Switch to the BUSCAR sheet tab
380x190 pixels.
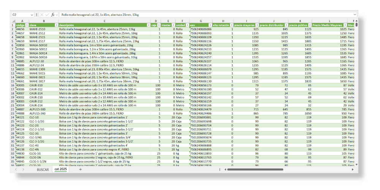click(x=43, y=169)
